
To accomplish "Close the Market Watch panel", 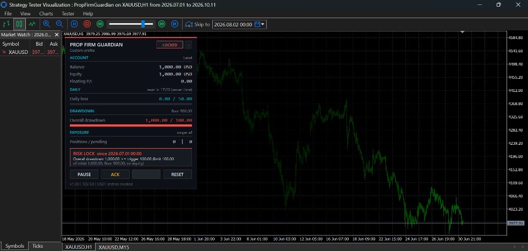I will (x=57, y=34).
